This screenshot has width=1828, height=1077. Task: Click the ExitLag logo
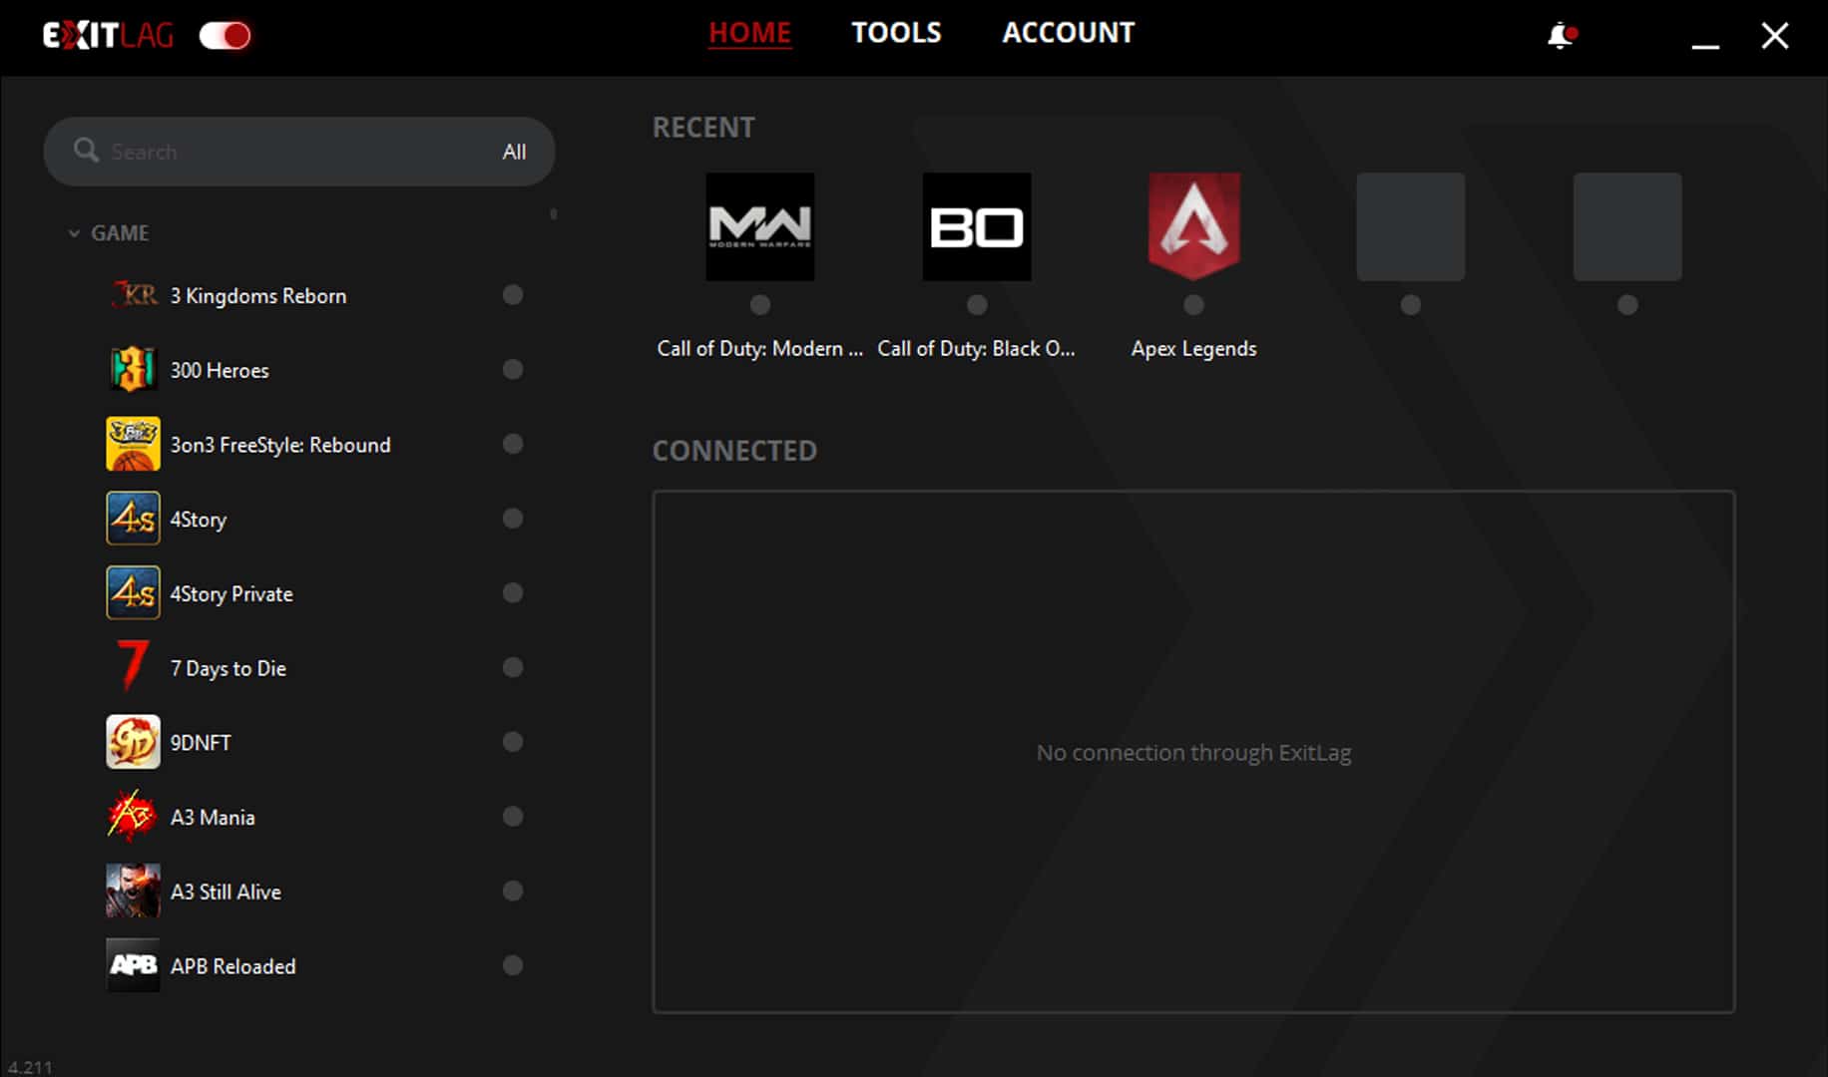tap(107, 33)
